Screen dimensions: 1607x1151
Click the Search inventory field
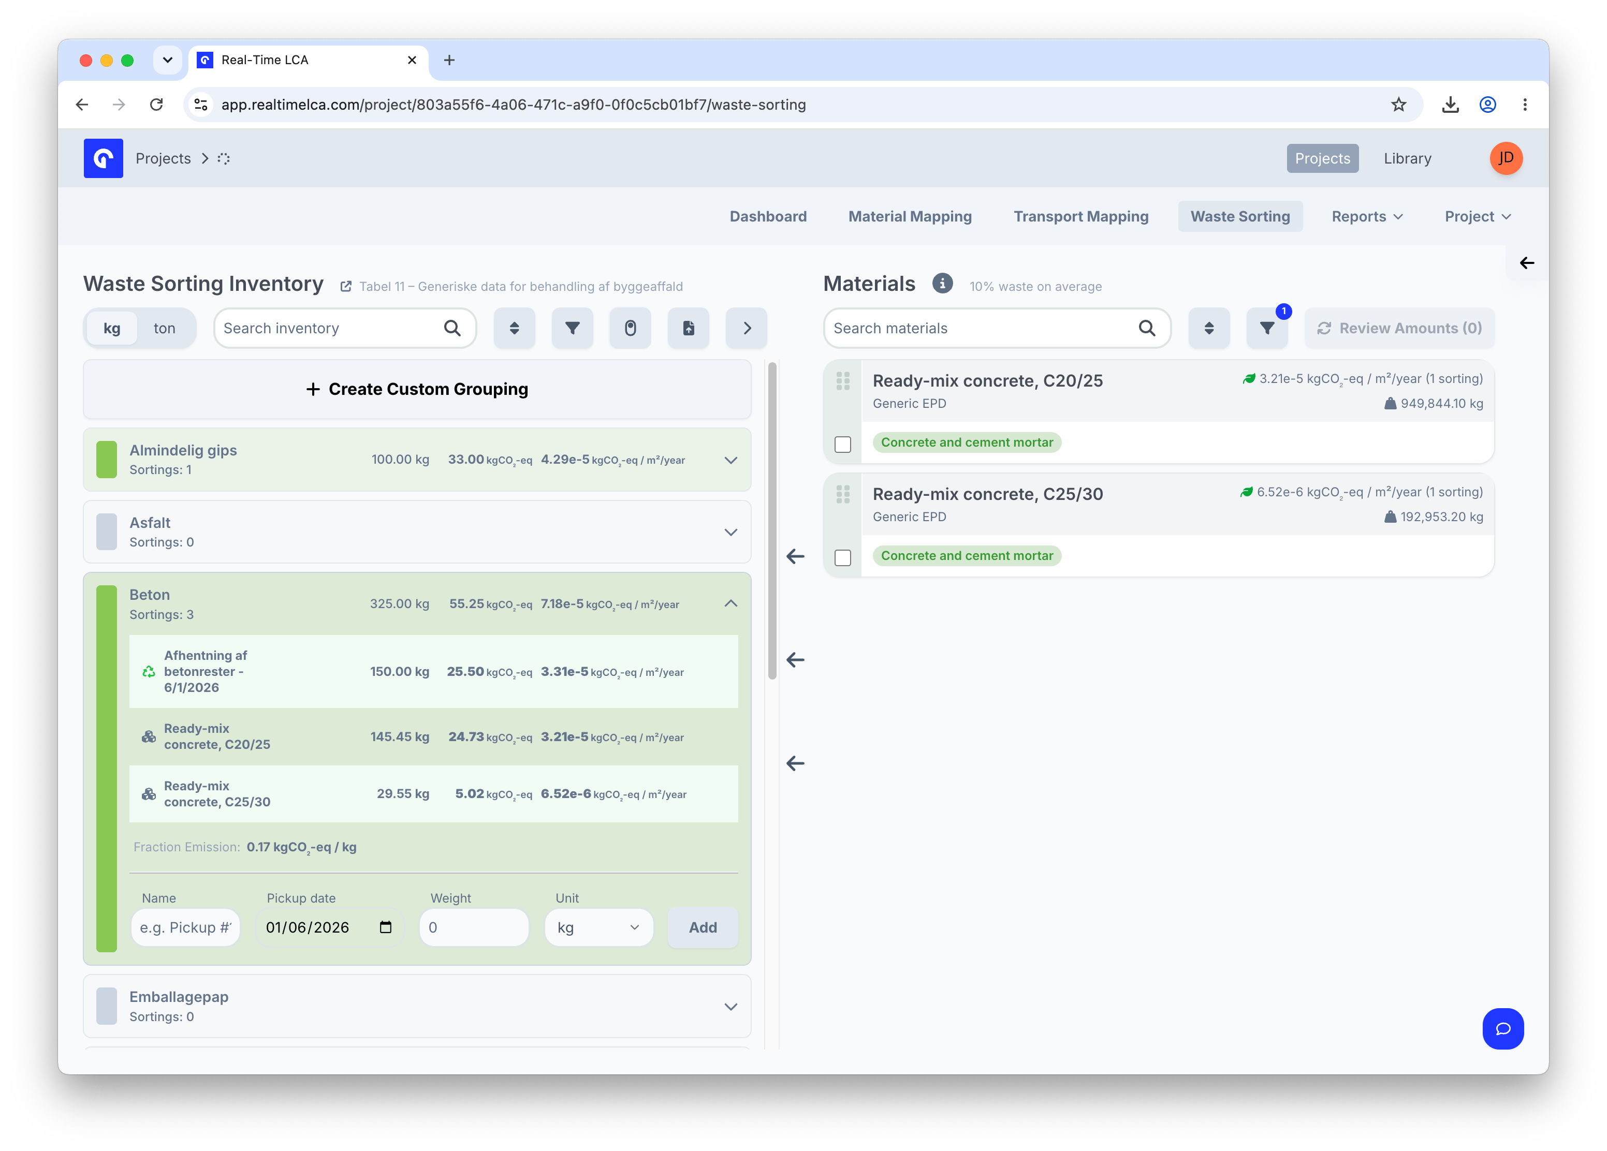(x=345, y=328)
